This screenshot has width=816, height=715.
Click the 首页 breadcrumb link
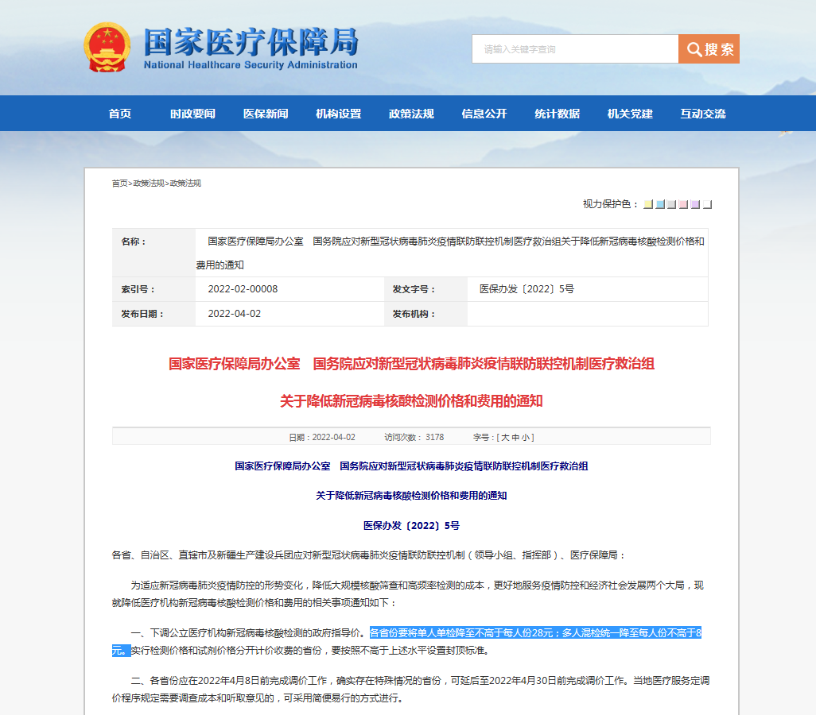(119, 184)
